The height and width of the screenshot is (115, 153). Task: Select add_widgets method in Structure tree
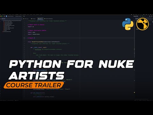pos(8,24)
